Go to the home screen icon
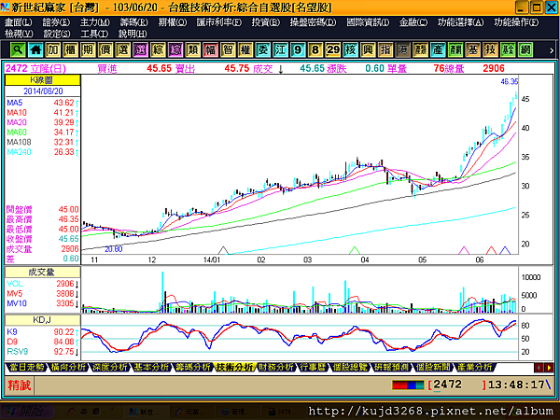 (x=35, y=49)
